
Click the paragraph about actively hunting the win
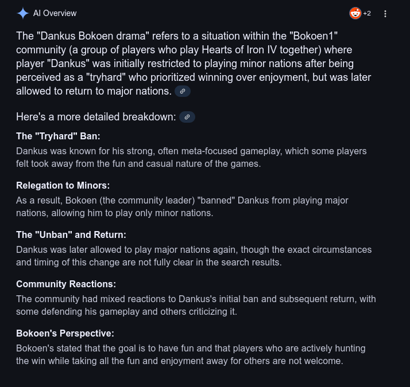click(191, 355)
